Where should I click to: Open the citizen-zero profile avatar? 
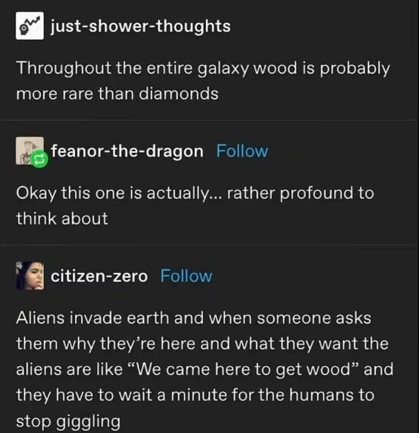(x=29, y=275)
